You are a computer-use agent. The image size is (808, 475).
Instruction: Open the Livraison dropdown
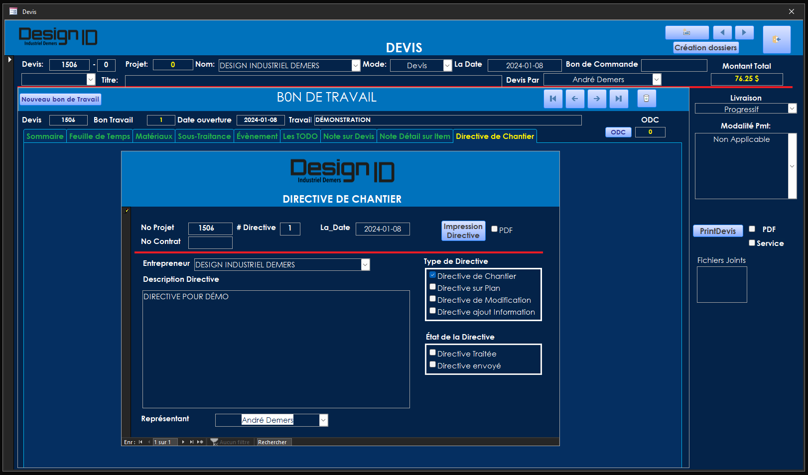(792, 109)
